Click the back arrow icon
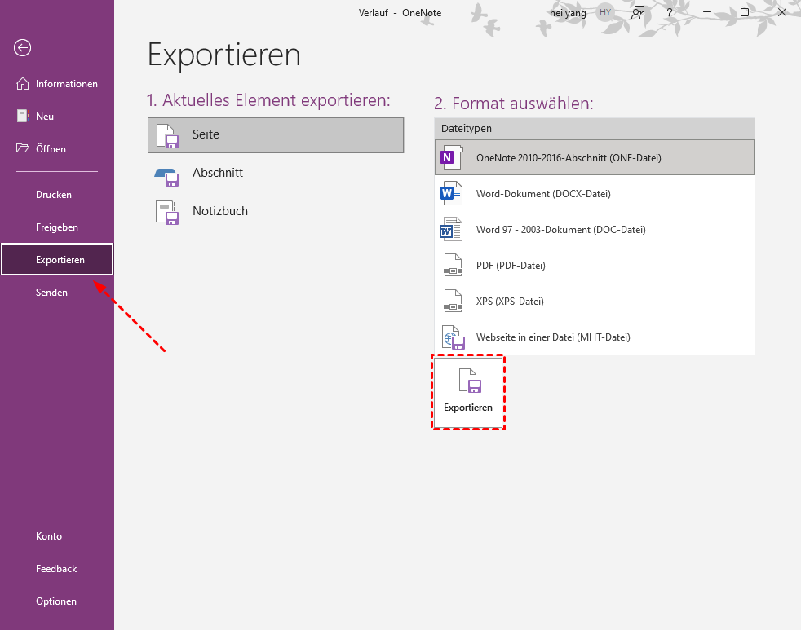801x630 pixels. point(22,48)
